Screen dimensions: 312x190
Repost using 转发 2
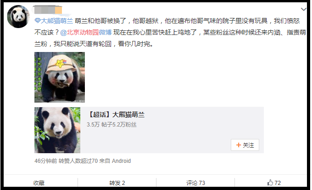(x=117, y=183)
